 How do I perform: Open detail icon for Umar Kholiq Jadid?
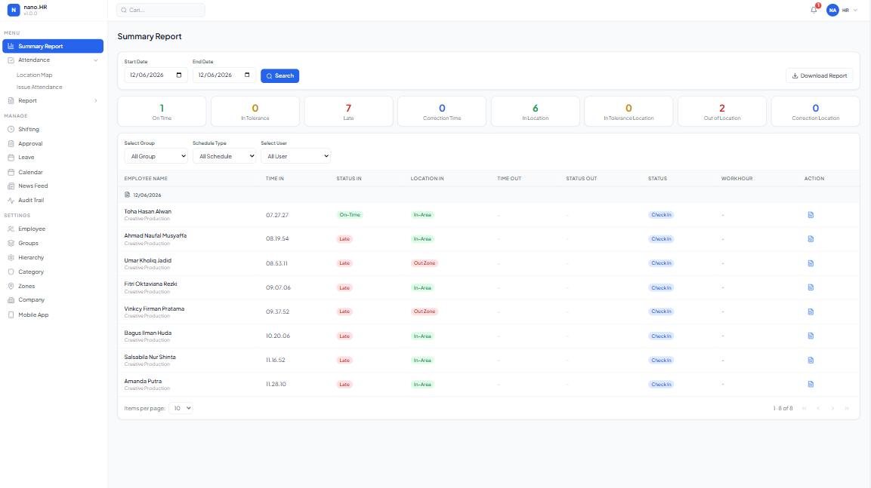tap(811, 263)
